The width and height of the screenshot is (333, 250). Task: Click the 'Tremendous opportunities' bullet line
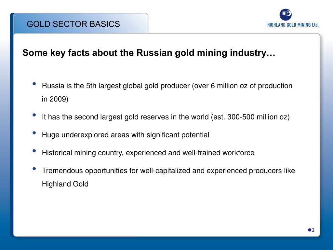click(x=168, y=171)
